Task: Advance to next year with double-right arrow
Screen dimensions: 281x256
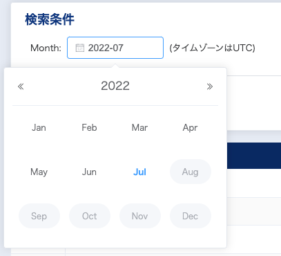Action: [x=210, y=86]
